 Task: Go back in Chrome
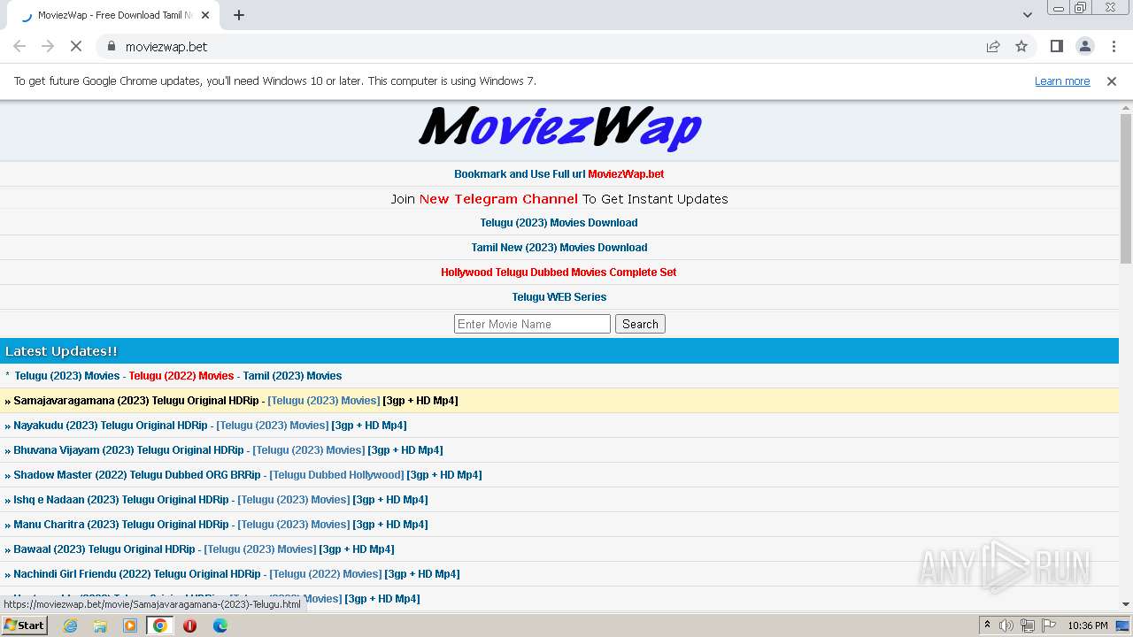click(19, 46)
